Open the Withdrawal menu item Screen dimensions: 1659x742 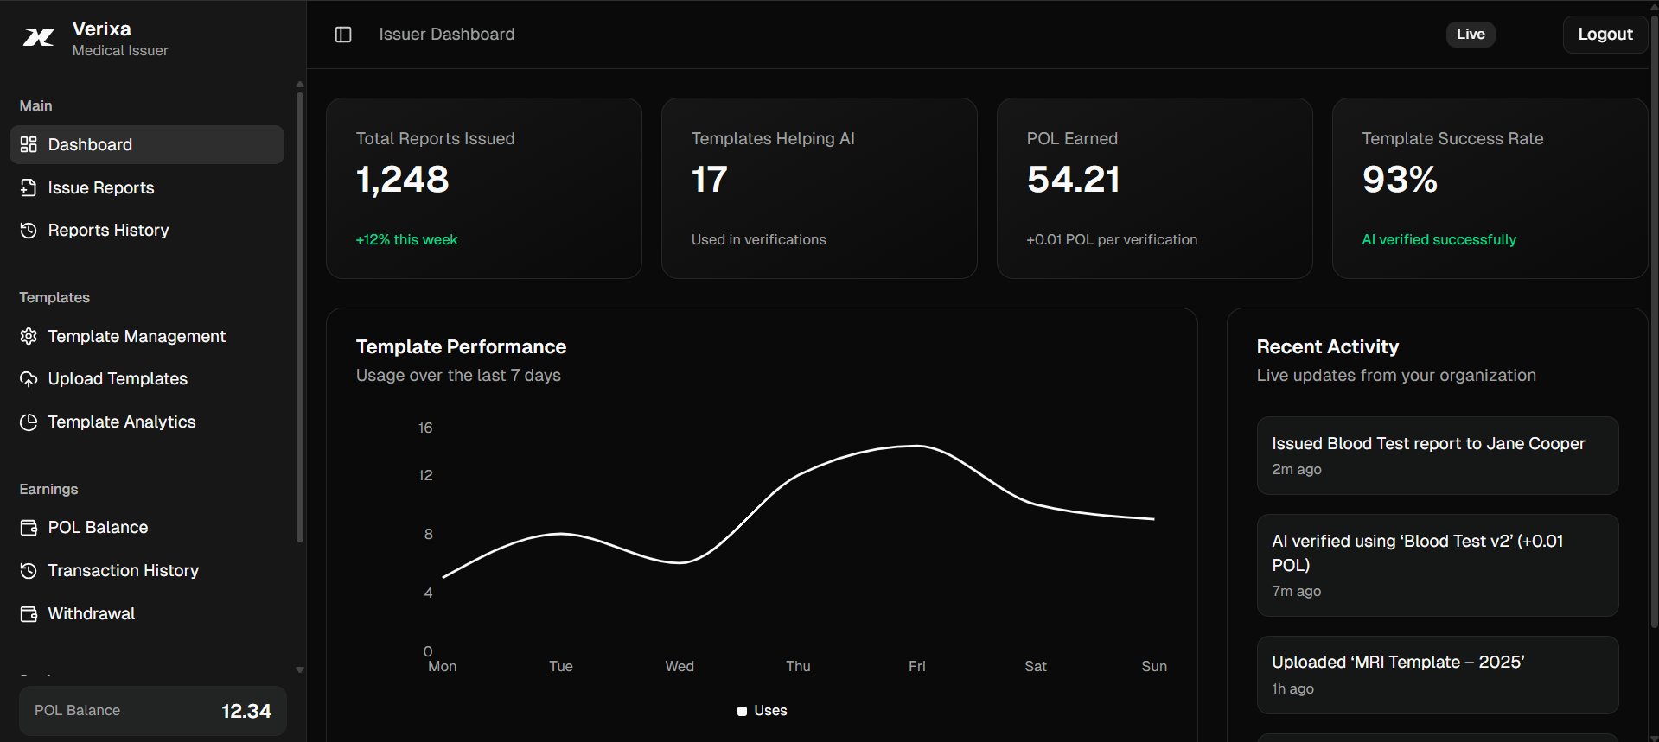click(91, 613)
